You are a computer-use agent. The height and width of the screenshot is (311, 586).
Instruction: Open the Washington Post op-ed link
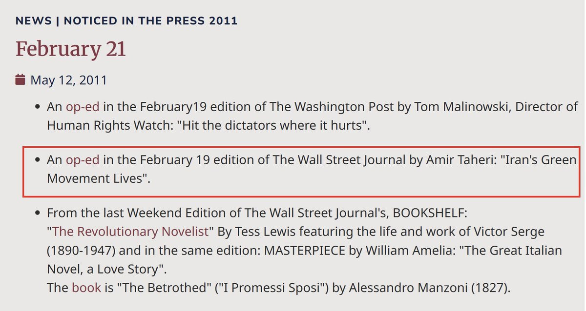point(83,107)
